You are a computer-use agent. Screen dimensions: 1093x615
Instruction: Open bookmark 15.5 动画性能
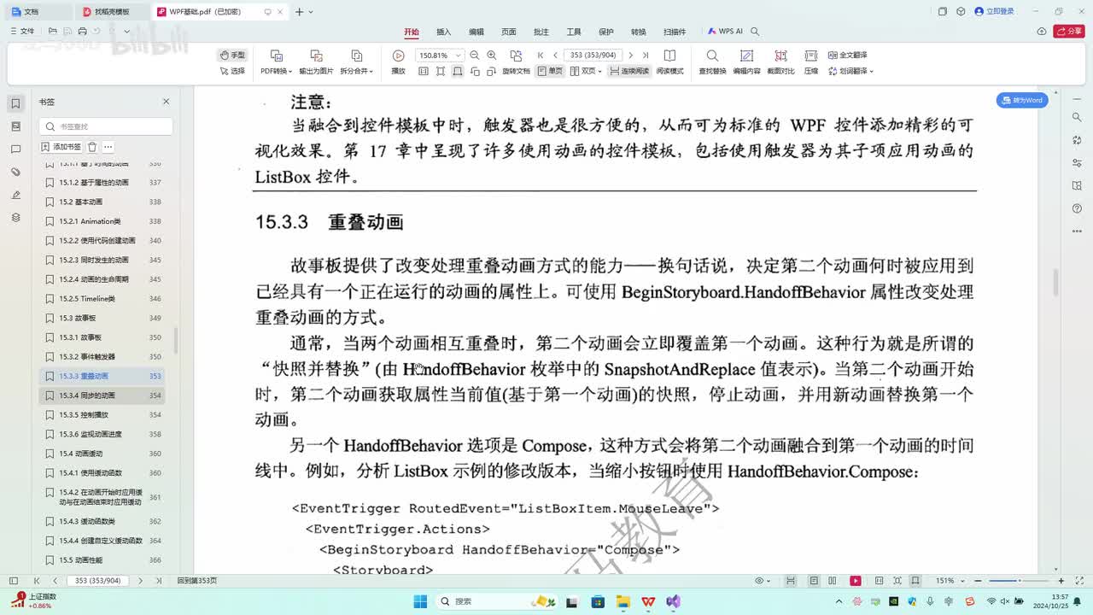click(102, 560)
